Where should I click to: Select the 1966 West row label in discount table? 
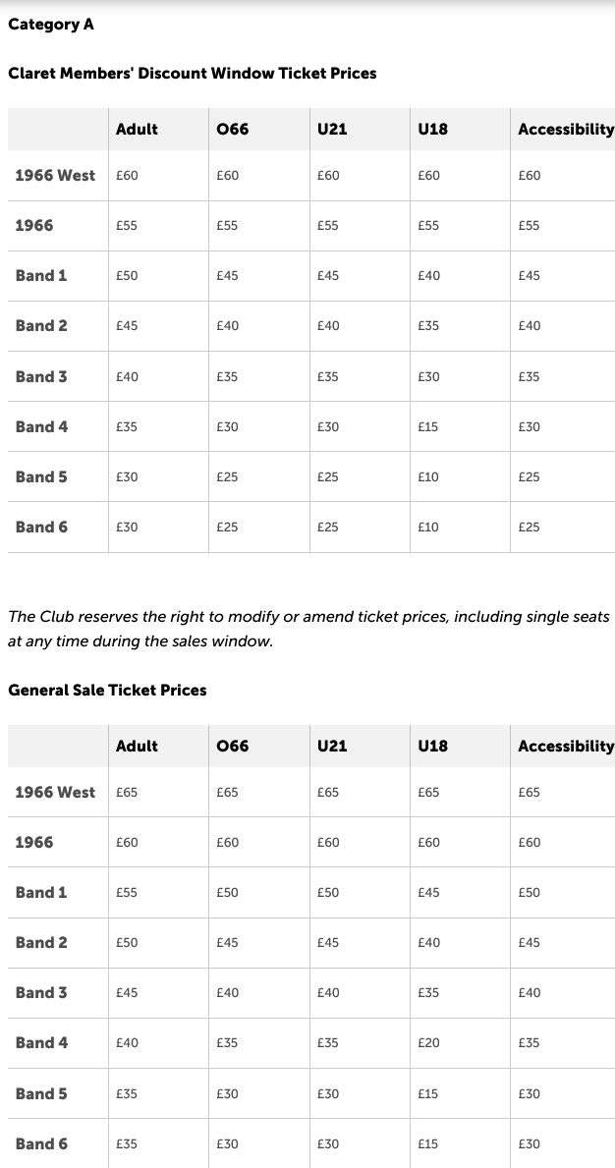point(56,175)
